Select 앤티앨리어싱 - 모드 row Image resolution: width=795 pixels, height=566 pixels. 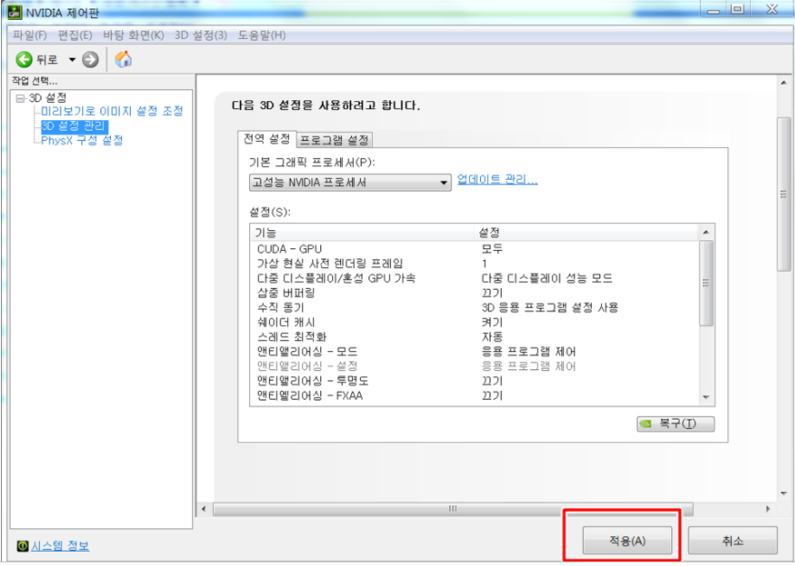coord(474,352)
